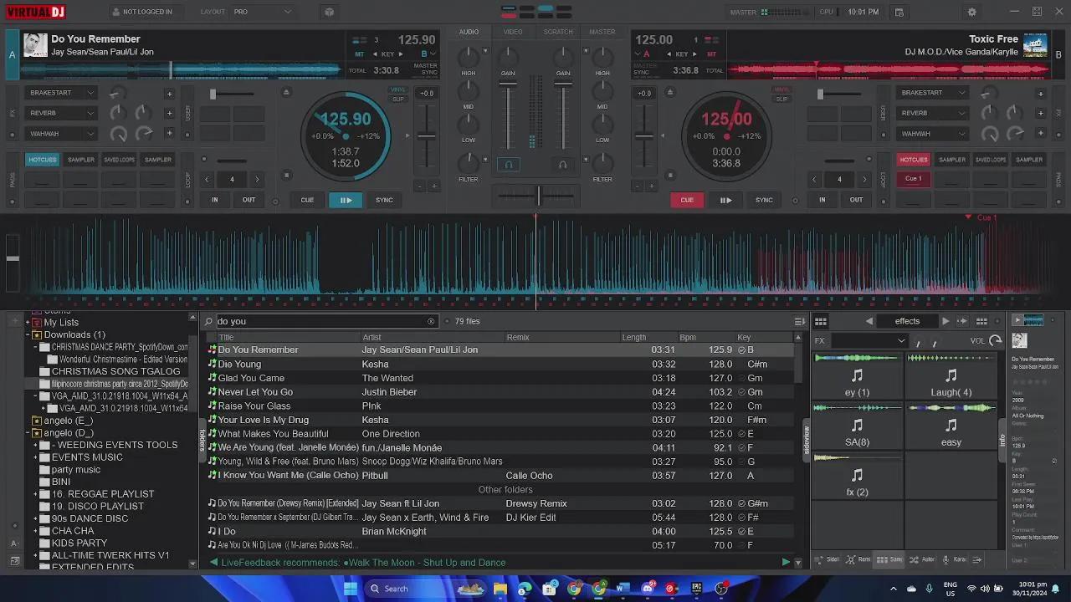The width and height of the screenshot is (1071, 602).
Task: Click the plus beside left deck REVERB
Action: [x=169, y=113]
